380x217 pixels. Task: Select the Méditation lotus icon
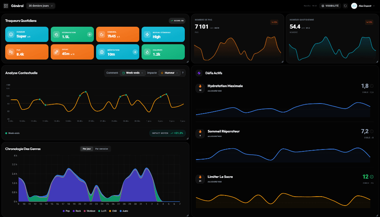tap(102, 52)
